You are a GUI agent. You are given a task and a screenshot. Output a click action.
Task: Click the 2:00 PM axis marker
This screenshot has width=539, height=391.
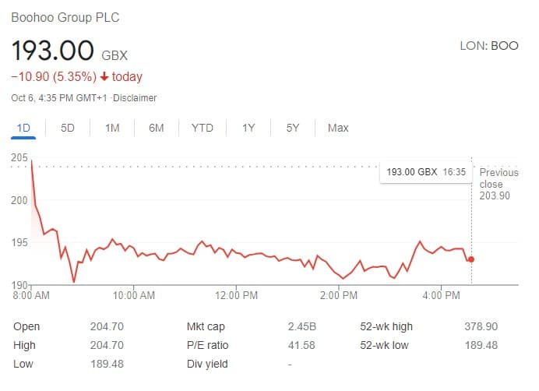(x=339, y=295)
